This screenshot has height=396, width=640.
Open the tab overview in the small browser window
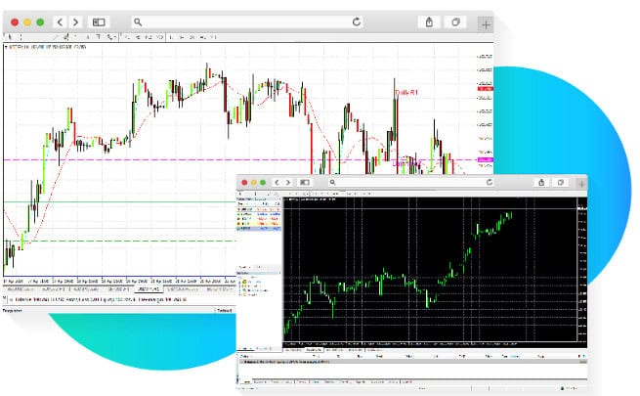[x=560, y=183]
